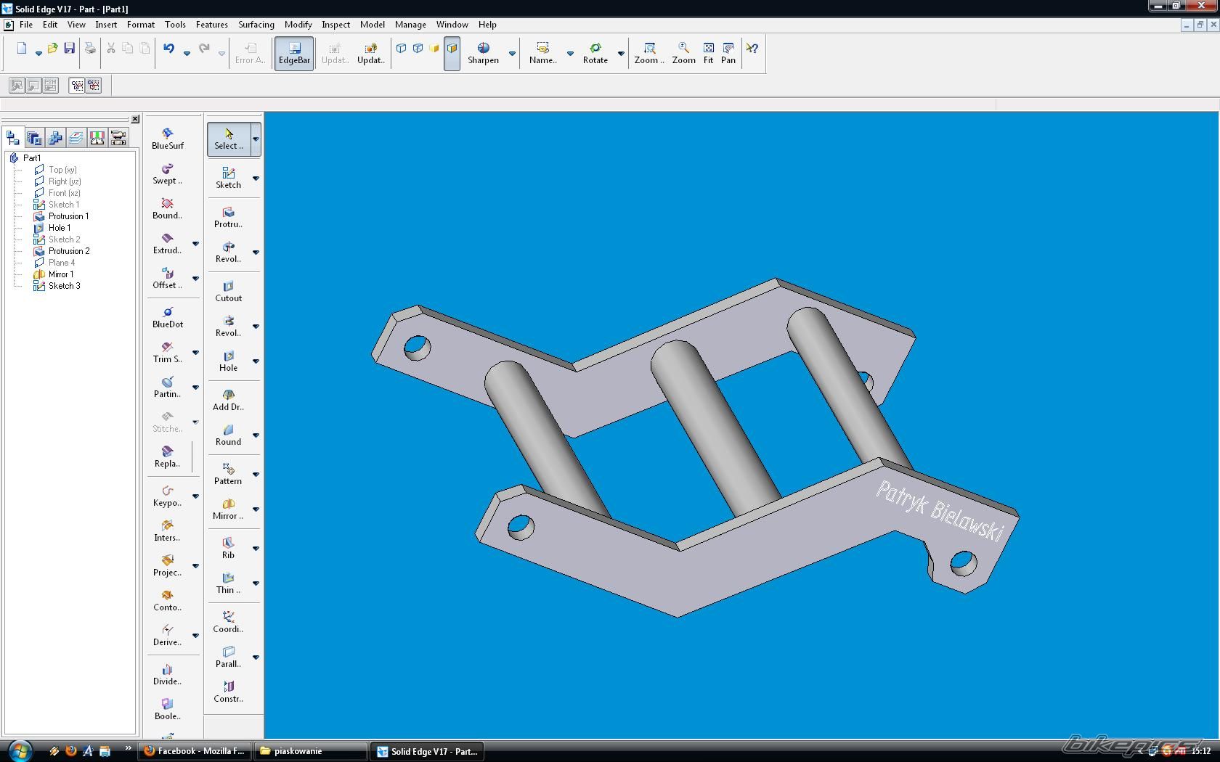1220x762 pixels.
Task: Toggle the EdgeBar panel button
Action: 294,53
